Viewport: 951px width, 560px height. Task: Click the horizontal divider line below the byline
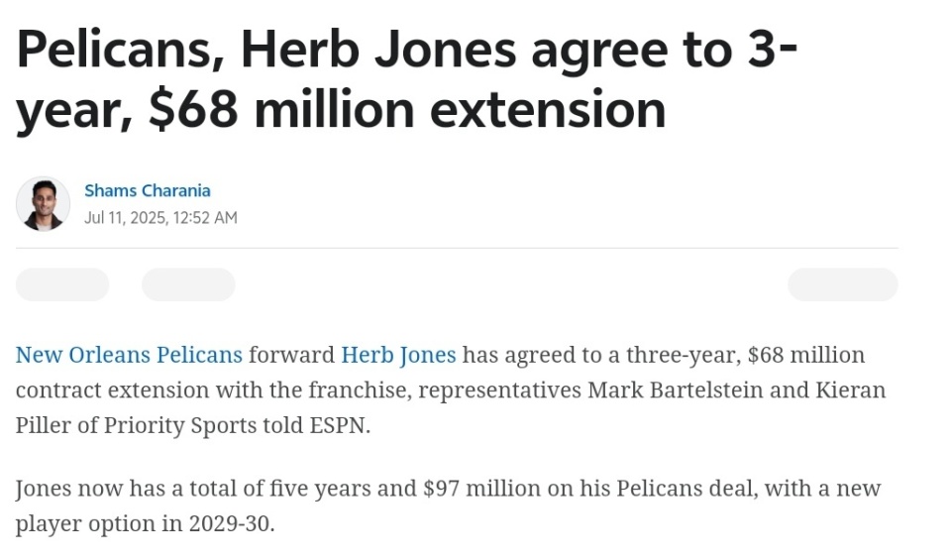(457, 248)
